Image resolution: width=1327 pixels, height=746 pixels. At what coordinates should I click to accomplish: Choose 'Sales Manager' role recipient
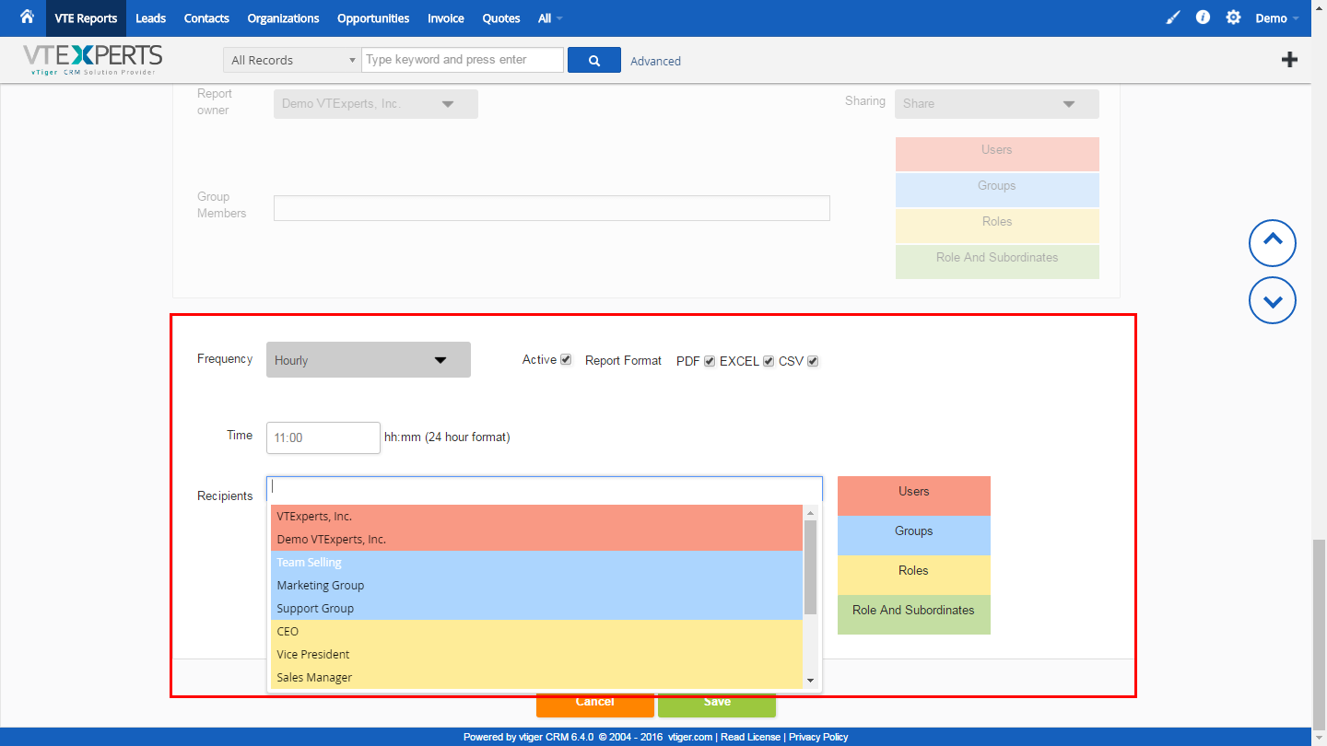pyautogui.click(x=536, y=678)
